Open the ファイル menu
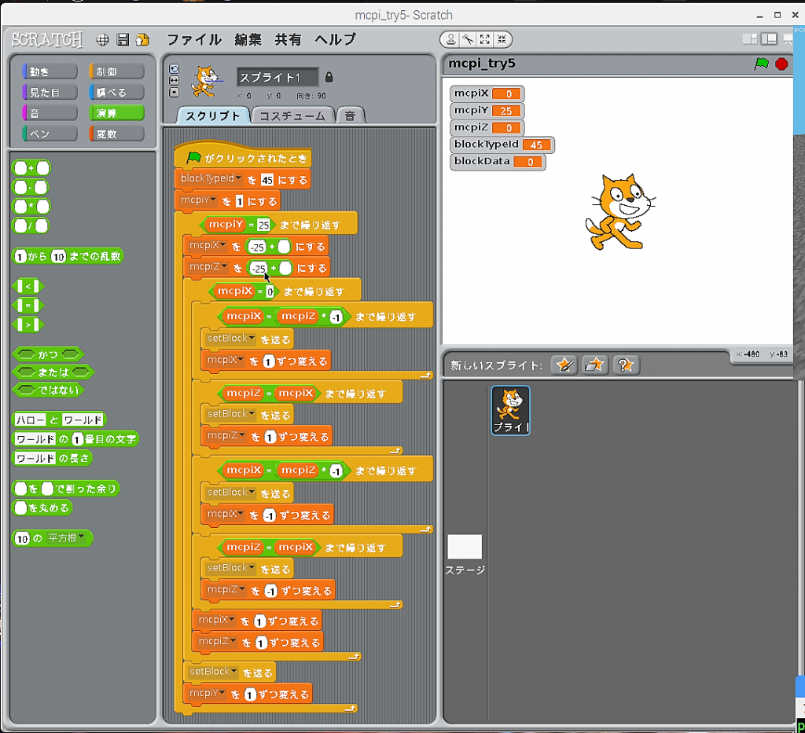The width and height of the screenshot is (805, 733). coord(193,39)
